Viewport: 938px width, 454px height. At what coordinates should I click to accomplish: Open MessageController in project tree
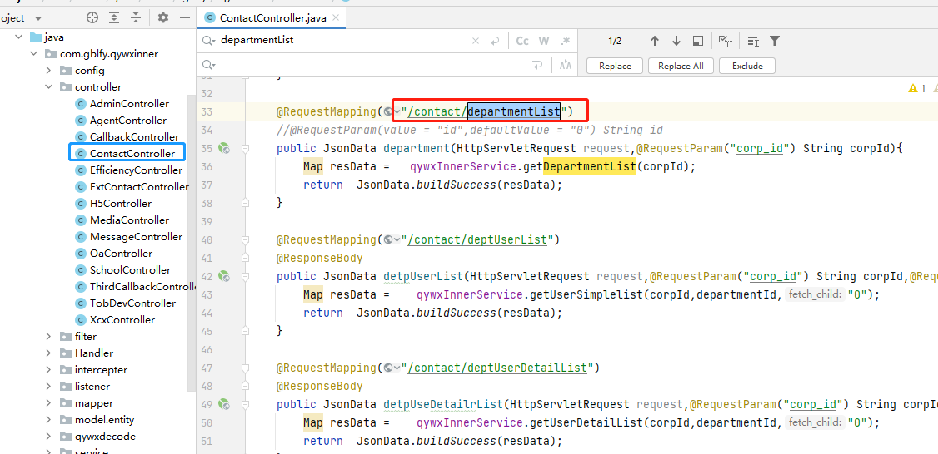coord(136,236)
